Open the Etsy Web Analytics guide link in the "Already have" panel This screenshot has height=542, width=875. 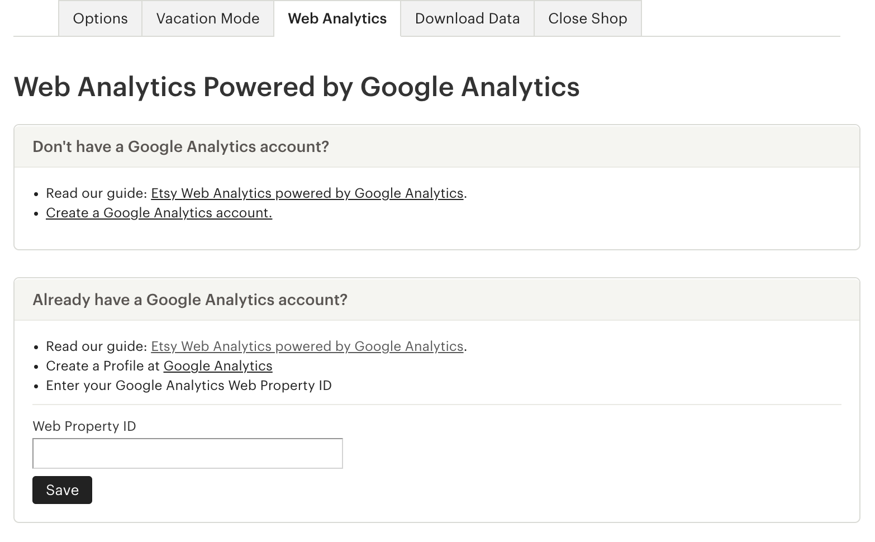[307, 346]
